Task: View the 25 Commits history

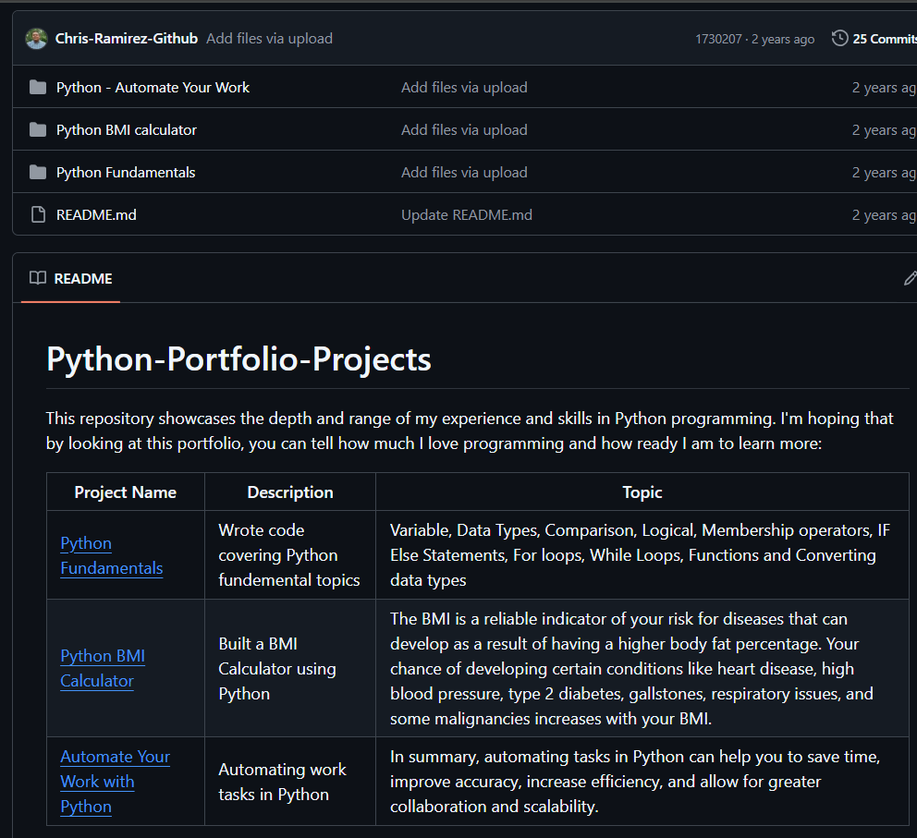Action: 884,39
